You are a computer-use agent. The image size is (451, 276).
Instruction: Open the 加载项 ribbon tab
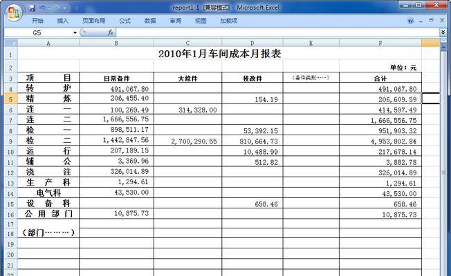pos(229,21)
